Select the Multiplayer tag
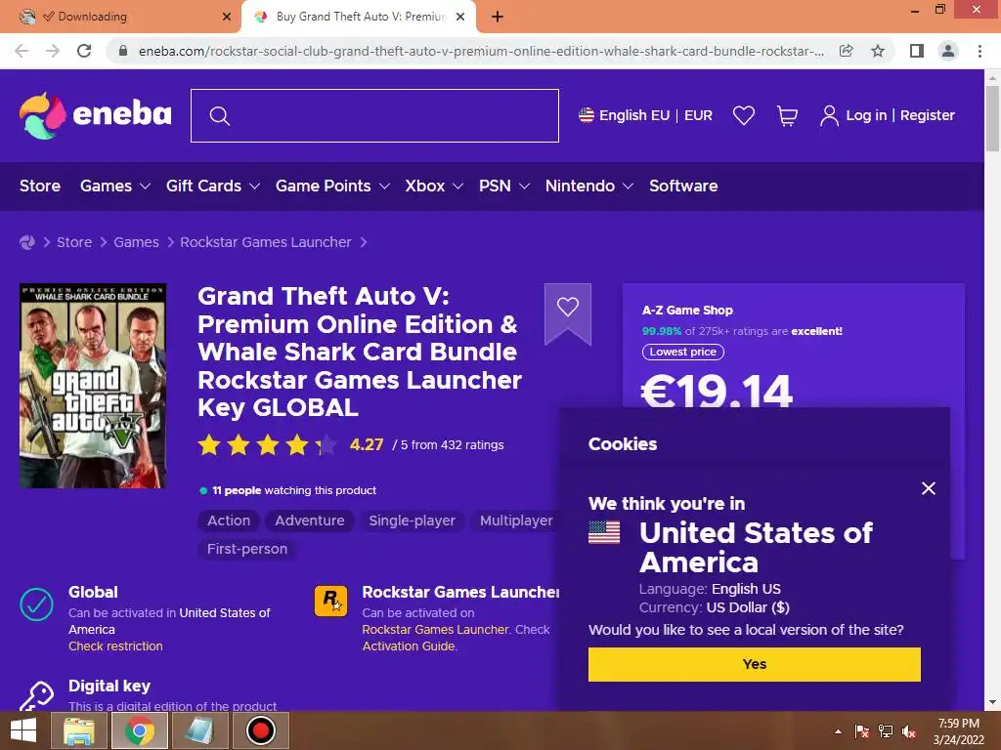1001x750 pixels. (x=516, y=521)
